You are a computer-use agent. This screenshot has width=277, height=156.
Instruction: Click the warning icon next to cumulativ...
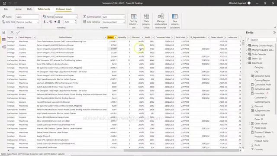[x=267, y=93]
